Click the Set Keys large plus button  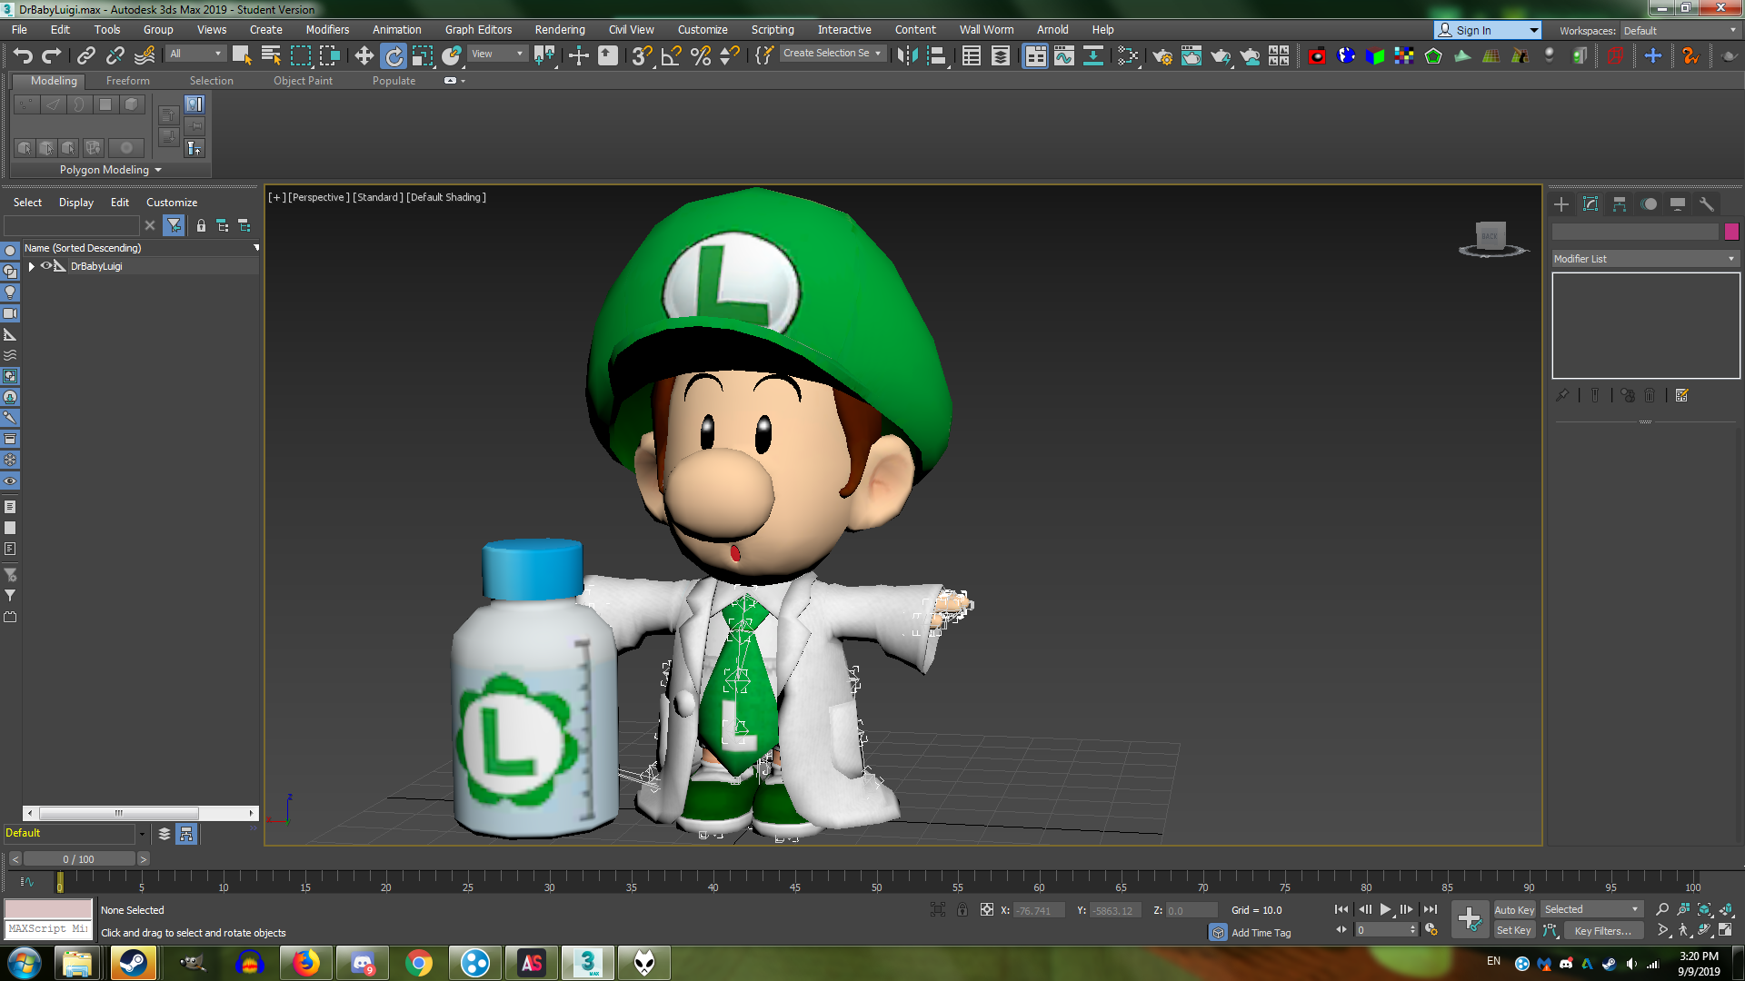[x=1469, y=919]
